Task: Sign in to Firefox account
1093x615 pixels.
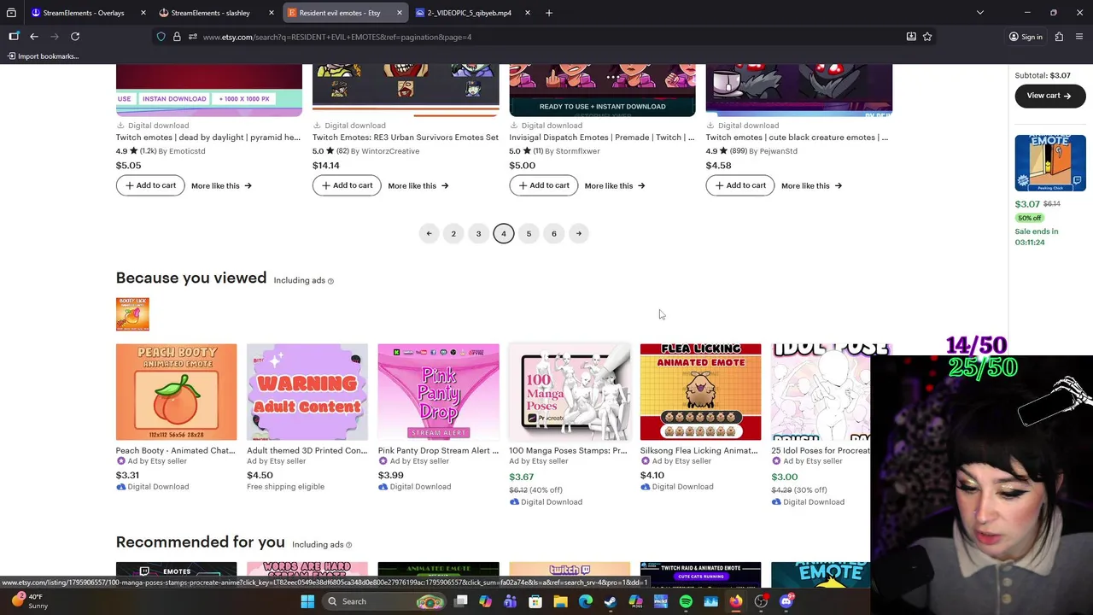Action: coord(1026,37)
